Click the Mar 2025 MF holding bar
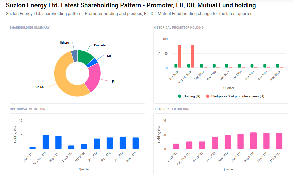The image size is (293, 174). (x=136, y=143)
